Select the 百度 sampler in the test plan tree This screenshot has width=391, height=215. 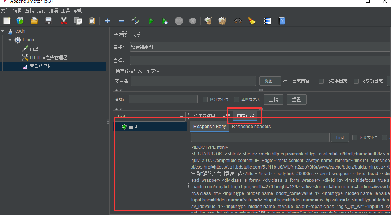tap(34, 49)
